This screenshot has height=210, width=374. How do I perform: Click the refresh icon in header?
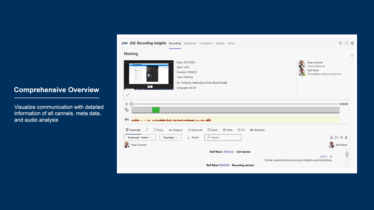coord(346,43)
